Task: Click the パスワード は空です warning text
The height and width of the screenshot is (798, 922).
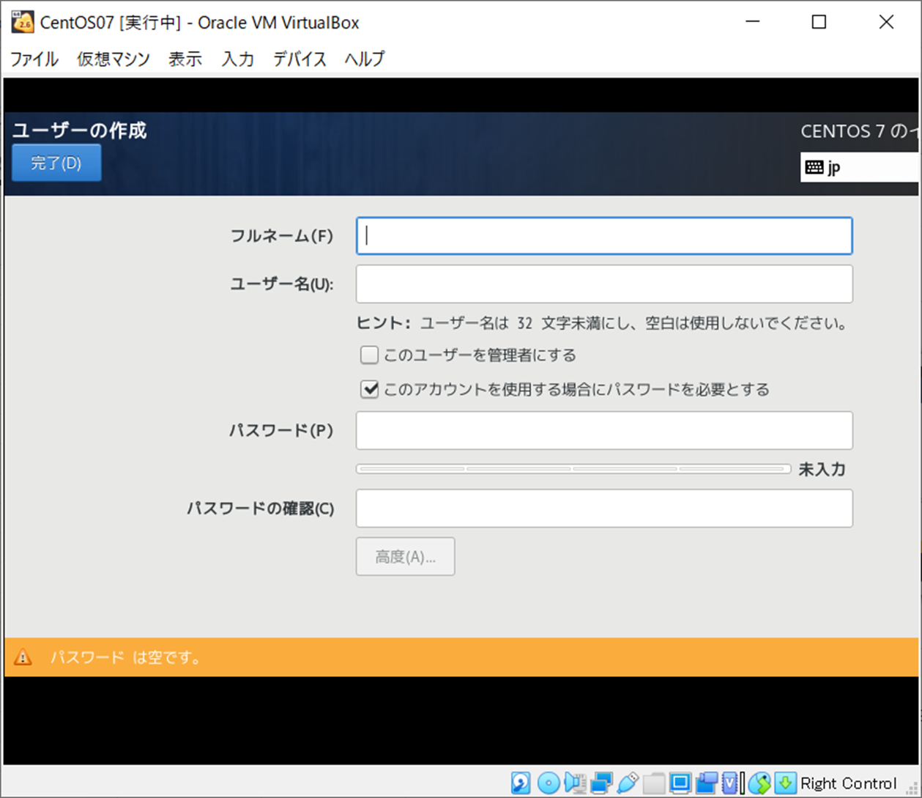Action: point(126,657)
